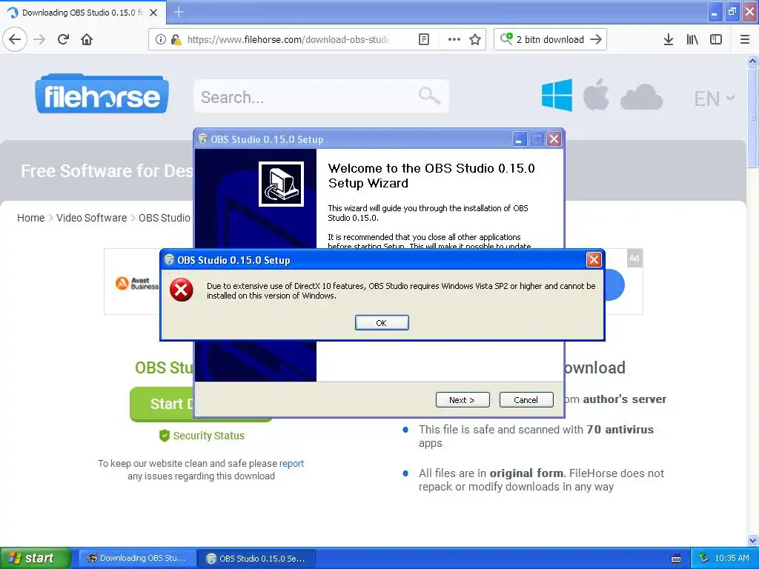Viewport: 759px width, 569px height.
Task: Open the downloads panel arrow icon
Action: tap(668, 39)
